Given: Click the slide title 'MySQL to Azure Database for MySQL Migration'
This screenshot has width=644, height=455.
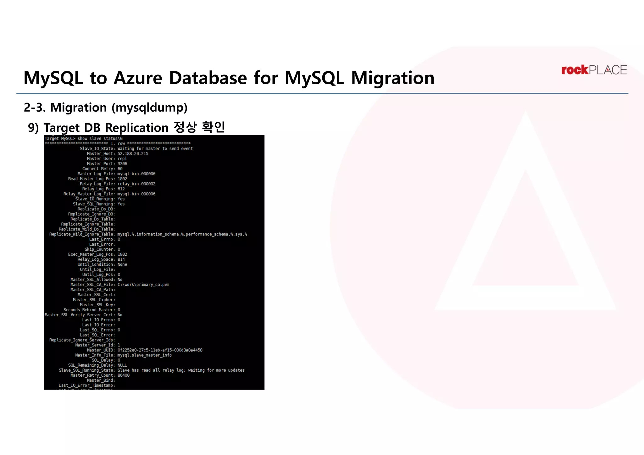Looking at the screenshot, I should click(x=229, y=78).
